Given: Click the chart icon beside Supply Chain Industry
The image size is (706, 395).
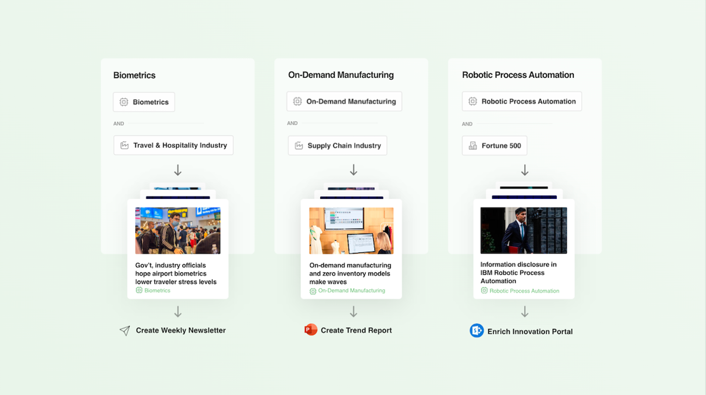Looking at the screenshot, I should [299, 146].
